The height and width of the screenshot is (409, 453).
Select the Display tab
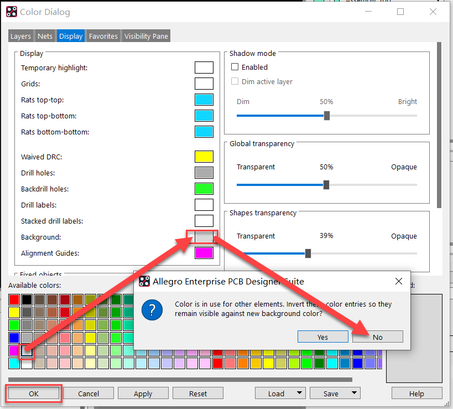point(71,36)
